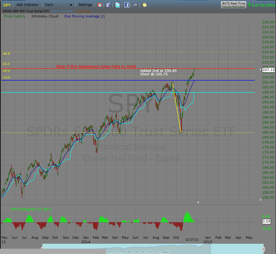Click the small arrow near 156.00 axis bottom
276x254 pixels.
[260, 200]
